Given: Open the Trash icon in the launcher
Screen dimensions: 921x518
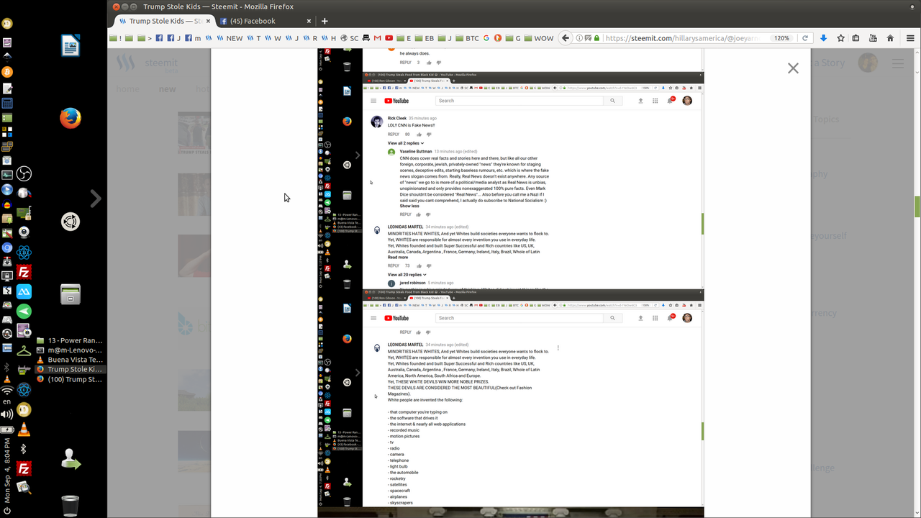Looking at the screenshot, I should (70, 506).
